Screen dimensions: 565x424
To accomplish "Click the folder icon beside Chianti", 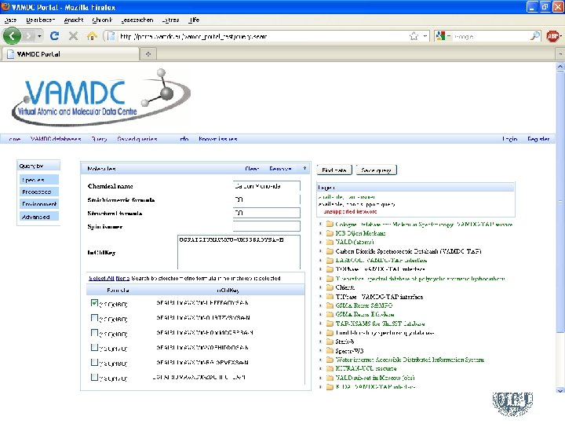I will [x=330, y=287].
